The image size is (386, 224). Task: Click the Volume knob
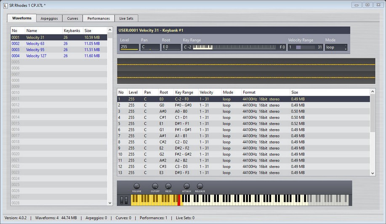[136, 186]
